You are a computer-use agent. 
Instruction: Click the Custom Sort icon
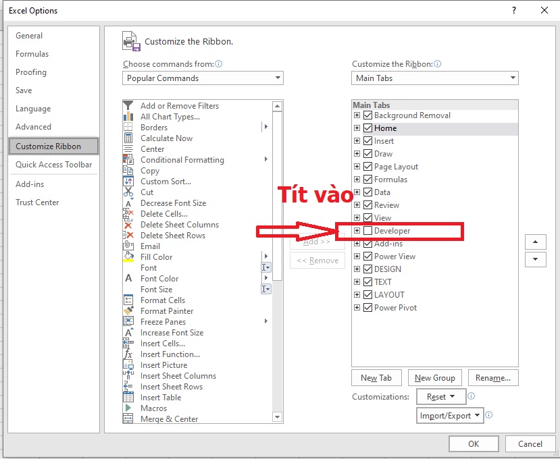tap(128, 182)
